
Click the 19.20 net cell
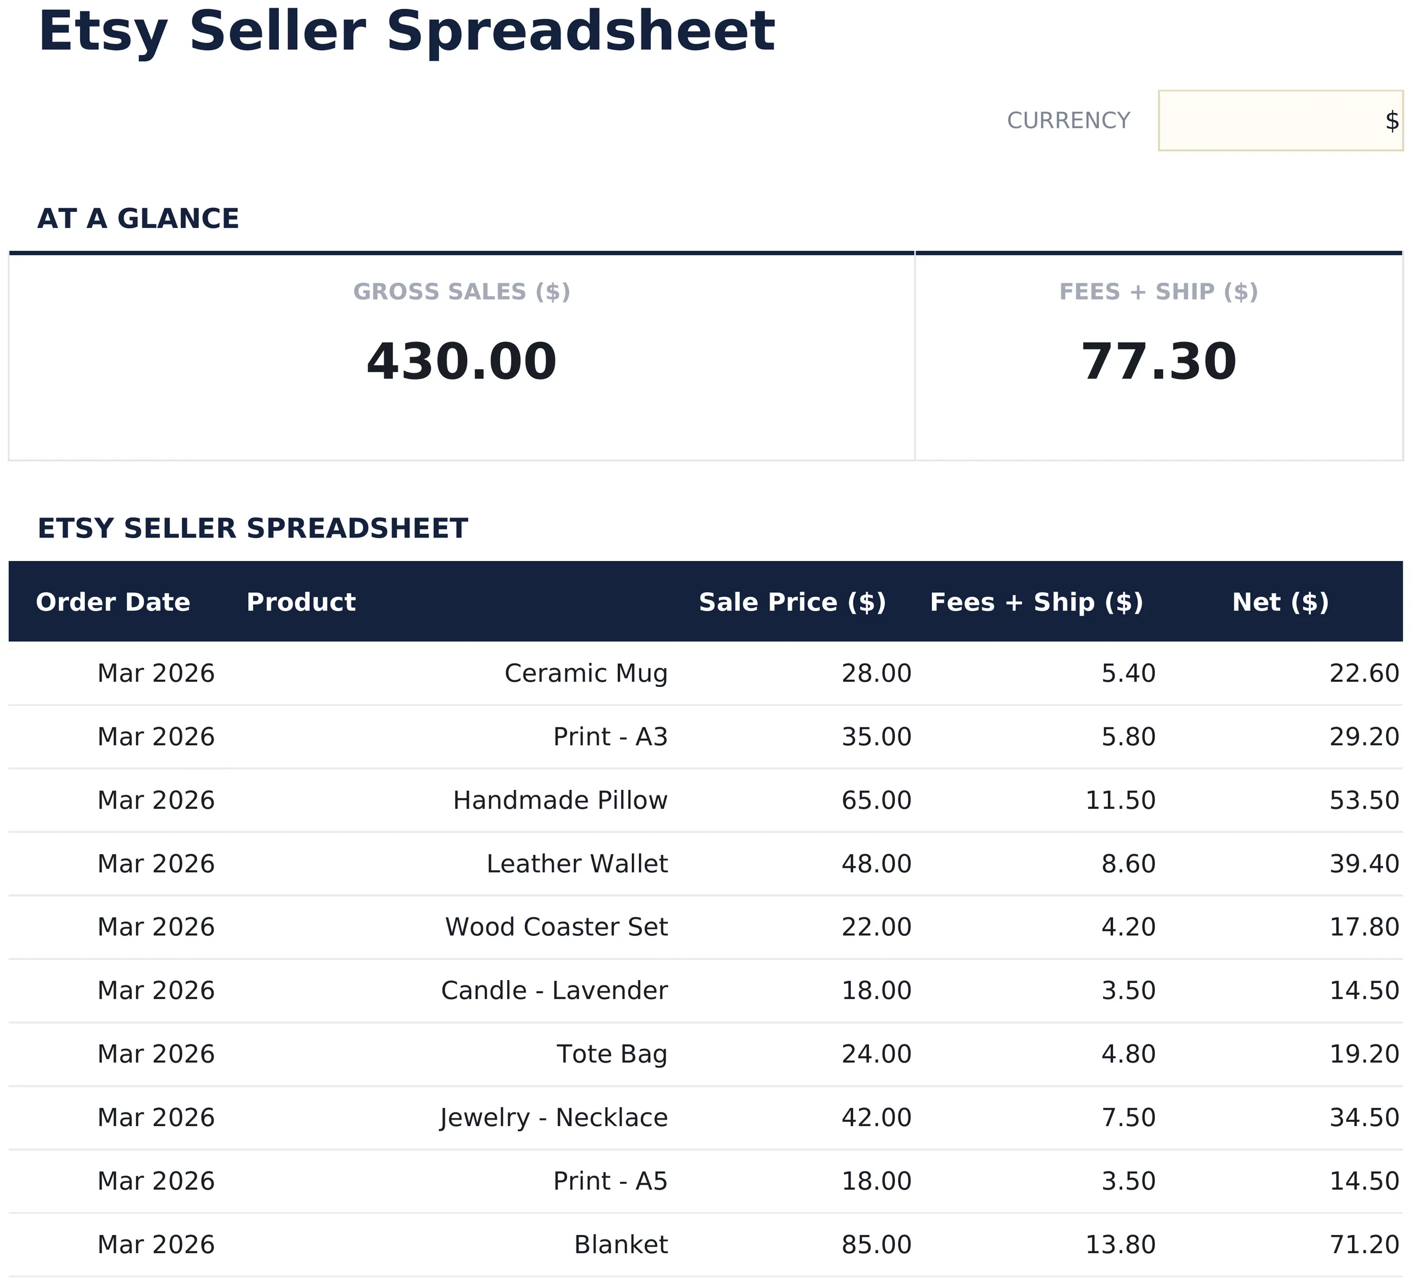1364,1054
